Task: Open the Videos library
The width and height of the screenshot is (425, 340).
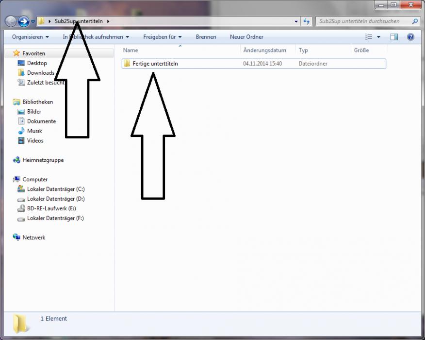Action: click(x=35, y=140)
